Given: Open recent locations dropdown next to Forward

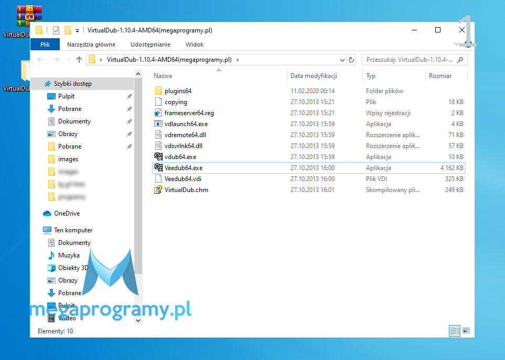Looking at the screenshot, I should click(68, 60).
